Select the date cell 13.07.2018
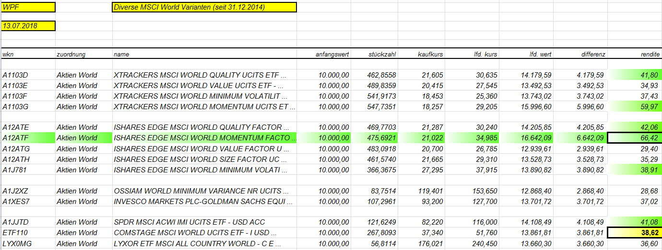The width and height of the screenshot is (662, 250). (x=28, y=26)
